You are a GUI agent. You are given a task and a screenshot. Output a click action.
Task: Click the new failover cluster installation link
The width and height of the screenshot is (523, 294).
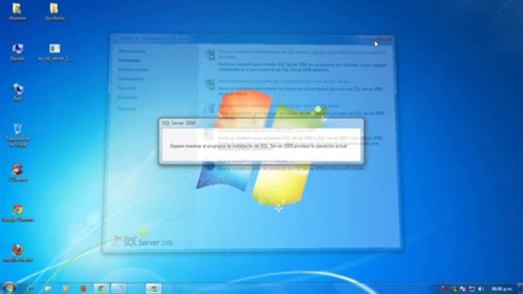(283, 81)
